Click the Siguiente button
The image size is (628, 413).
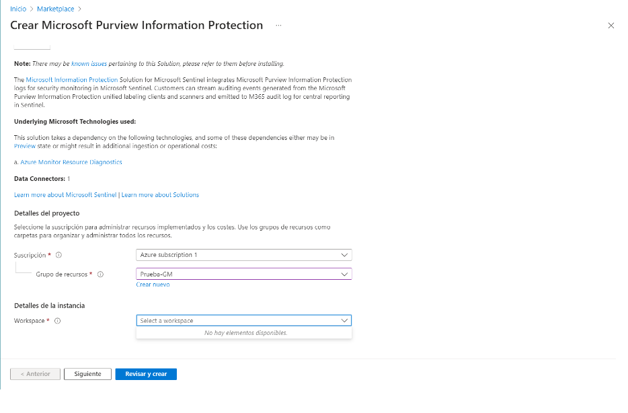pos(87,374)
